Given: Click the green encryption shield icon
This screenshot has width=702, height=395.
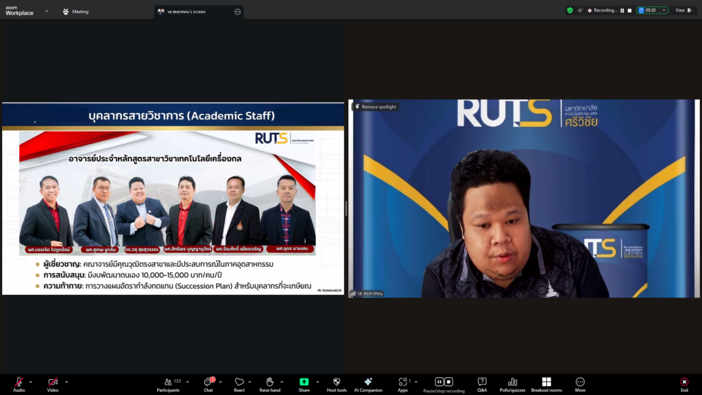Looking at the screenshot, I should click(x=570, y=10).
